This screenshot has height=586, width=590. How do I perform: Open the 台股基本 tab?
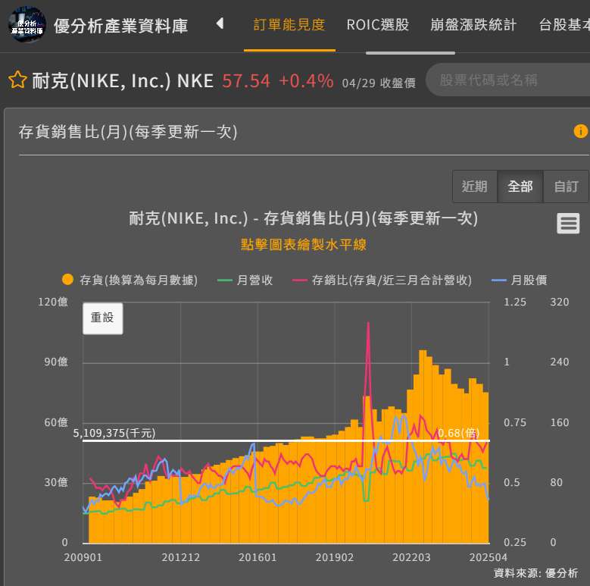564,25
